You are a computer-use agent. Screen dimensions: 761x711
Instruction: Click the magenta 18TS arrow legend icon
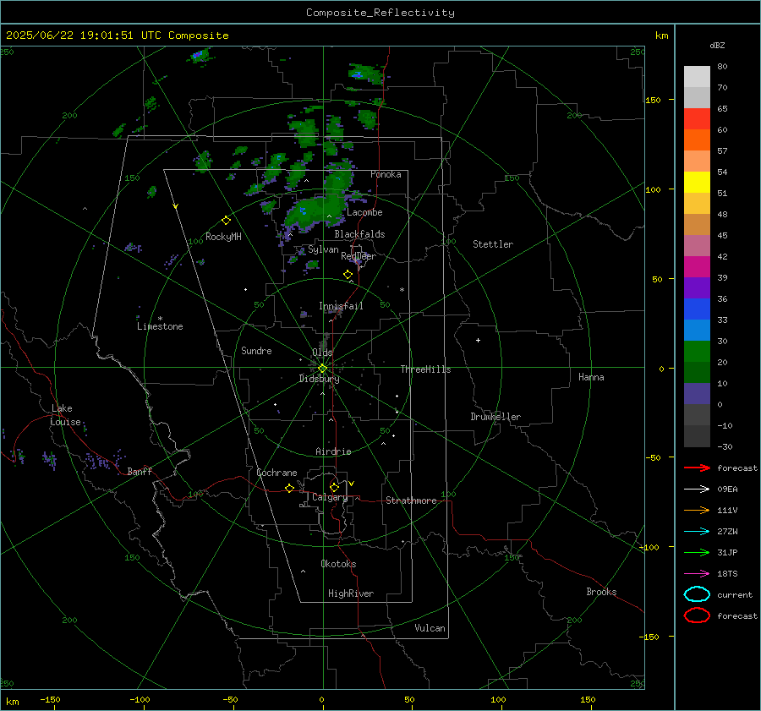[697, 574]
